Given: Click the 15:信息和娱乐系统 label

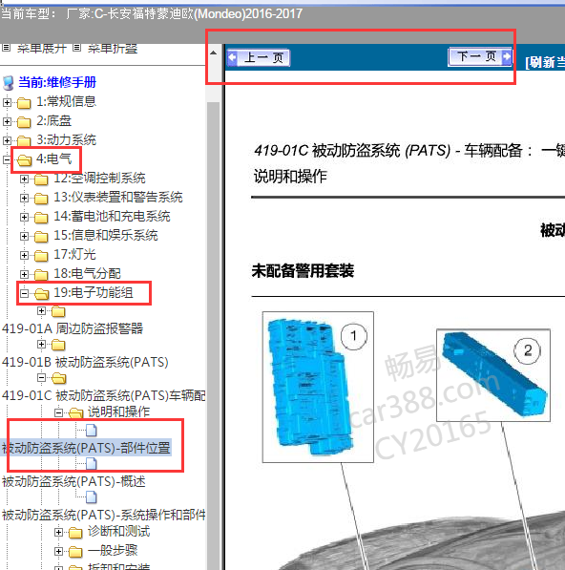Looking at the screenshot, I should click(106, 236).
